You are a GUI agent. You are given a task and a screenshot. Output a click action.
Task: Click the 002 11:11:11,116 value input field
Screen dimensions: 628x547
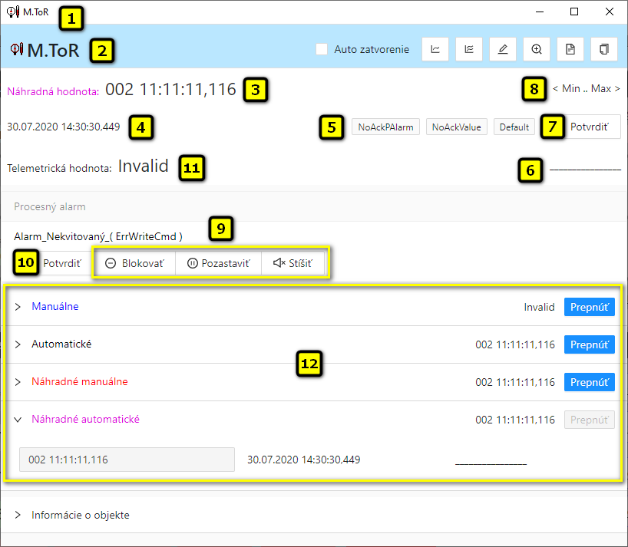tap(126, 460)
